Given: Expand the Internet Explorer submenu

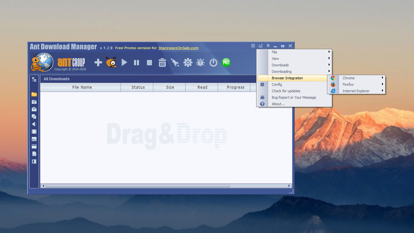Looking at the screenshot, I should coord(356,91).
